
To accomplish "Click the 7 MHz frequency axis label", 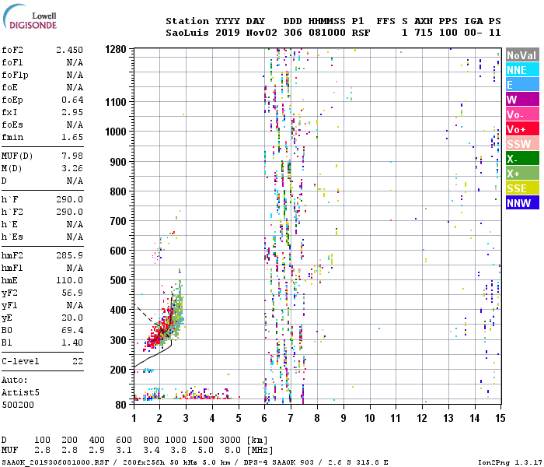I will [x=291, y=418].
